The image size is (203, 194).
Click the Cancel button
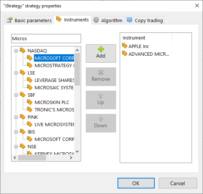point(178,183)
